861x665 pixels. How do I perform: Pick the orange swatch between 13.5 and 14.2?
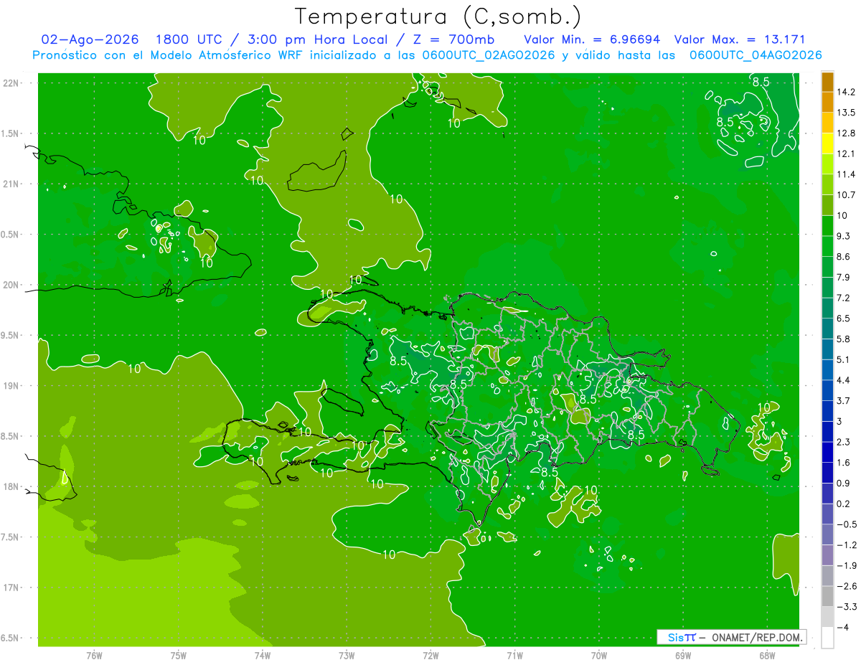coord(827,103)
